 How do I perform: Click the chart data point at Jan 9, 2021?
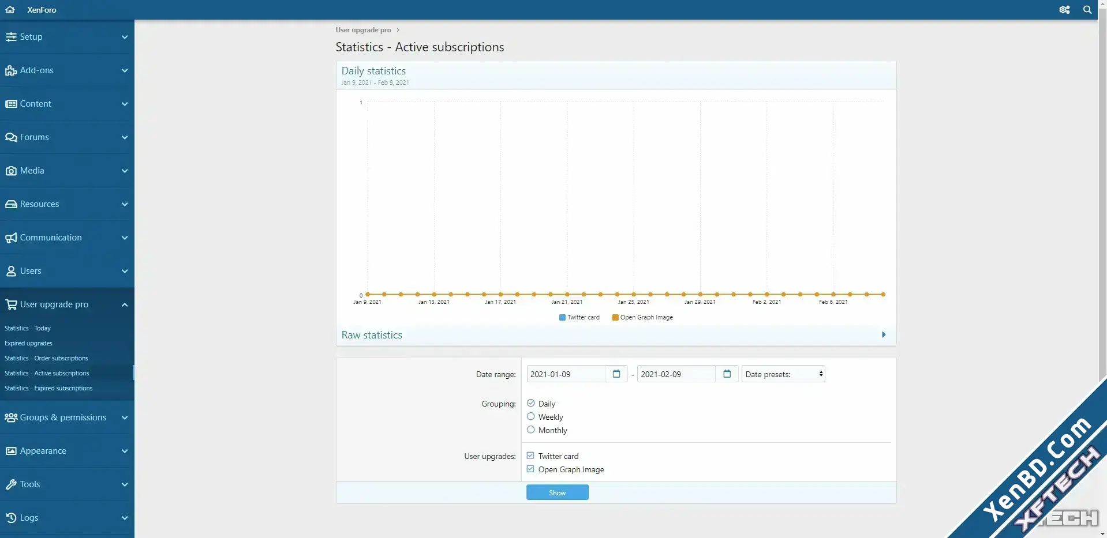[x=368, y=294]
